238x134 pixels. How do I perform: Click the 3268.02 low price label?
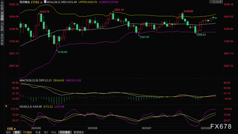(x=201, y=35)
